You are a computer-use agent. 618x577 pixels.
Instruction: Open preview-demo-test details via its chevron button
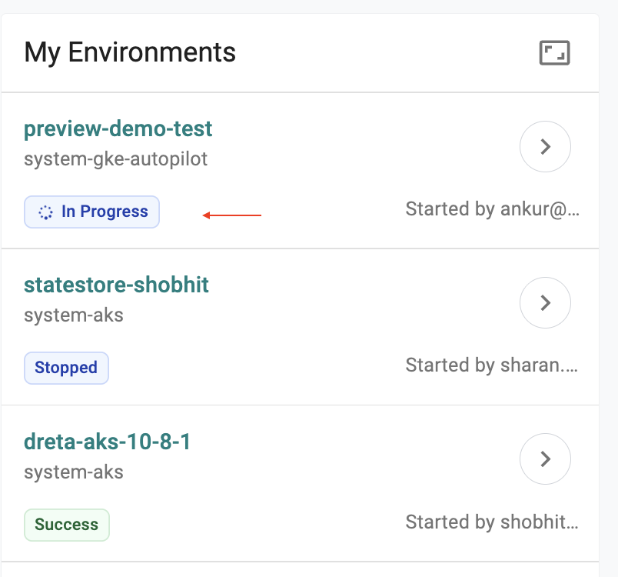pyautogui.click(x=545, y=146)
